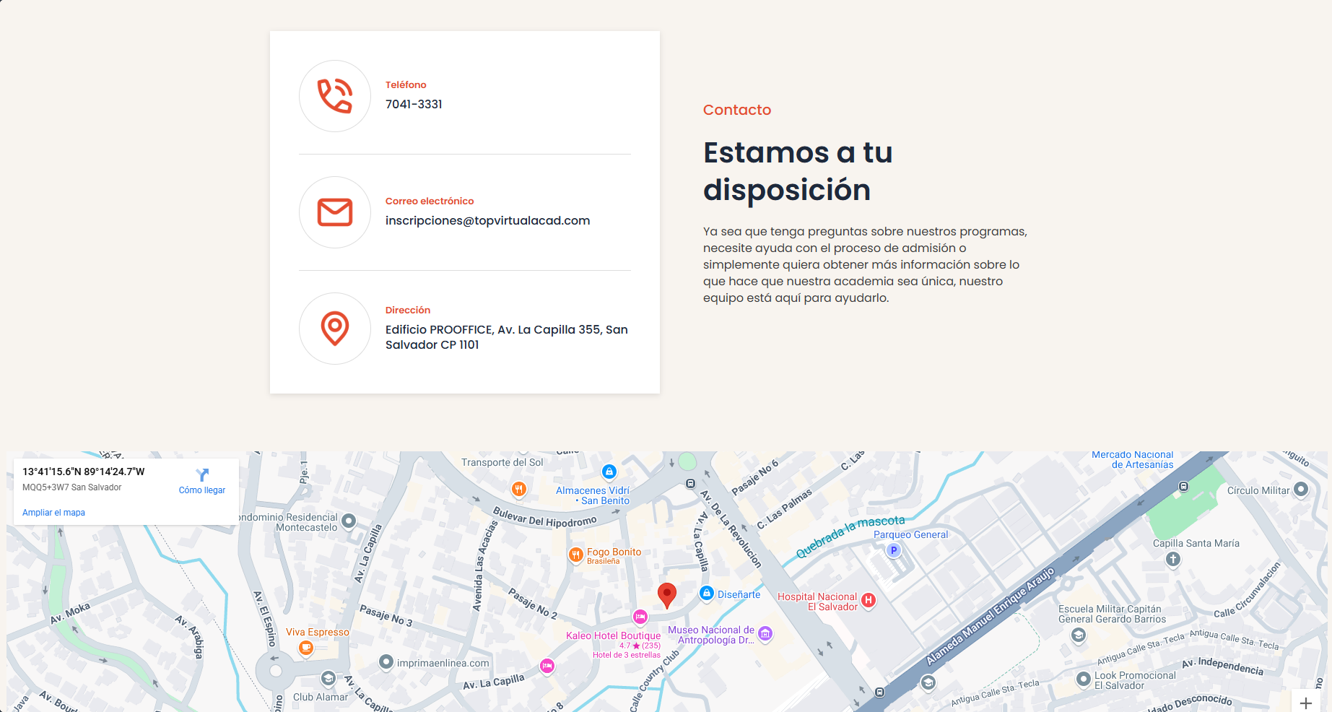Click the Edificio PROOFFICE address text
1332x712 pixels.
507,337
